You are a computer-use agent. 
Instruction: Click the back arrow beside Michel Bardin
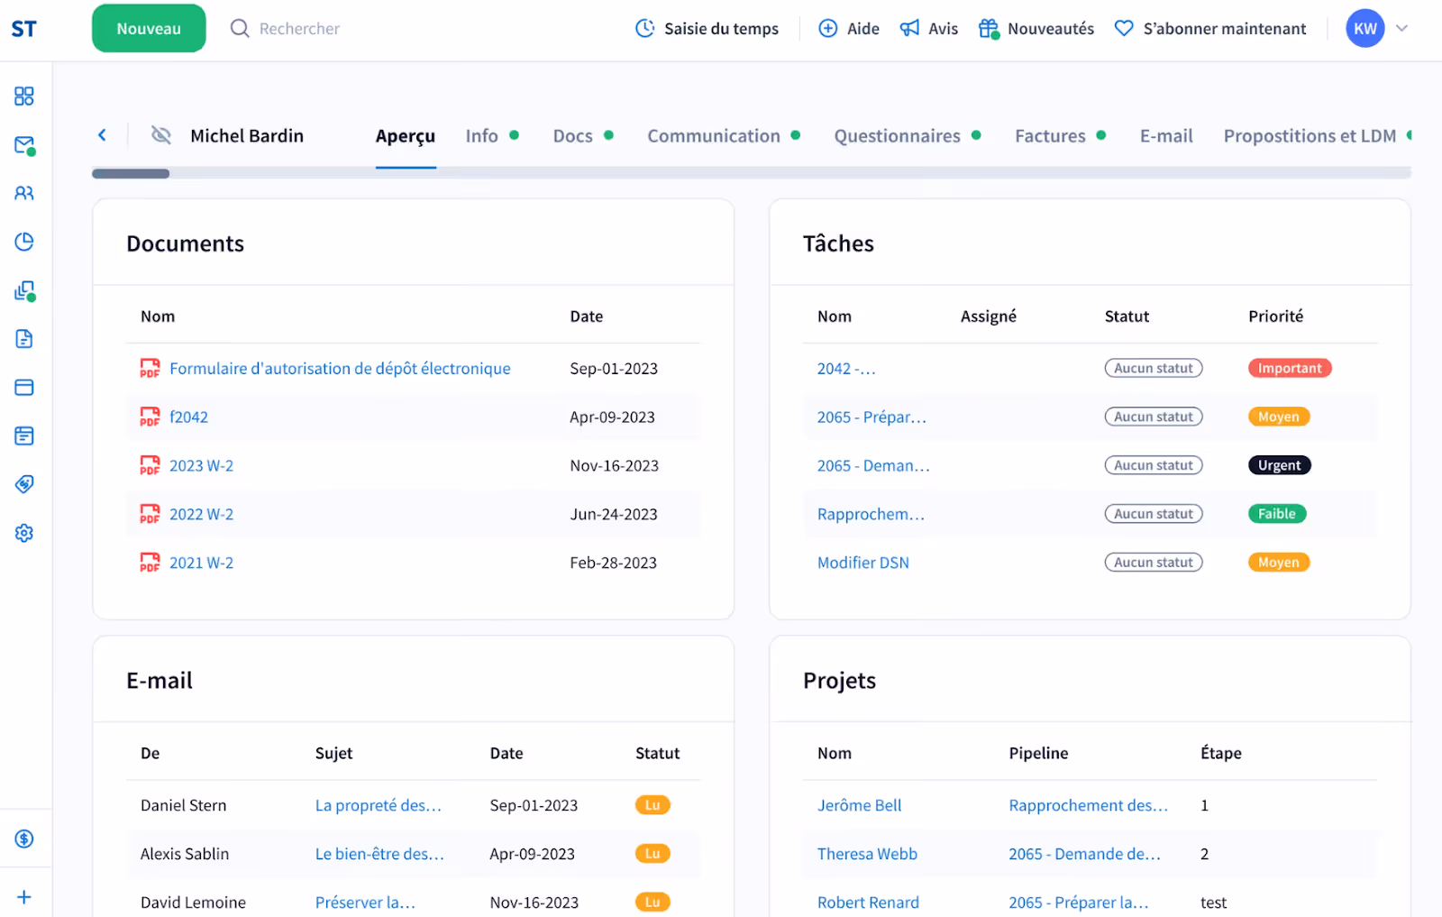pyautogui.click(x=102, y=135)
